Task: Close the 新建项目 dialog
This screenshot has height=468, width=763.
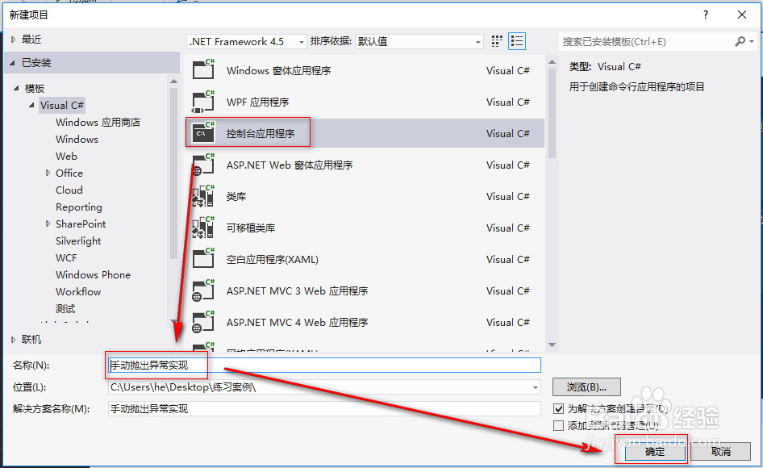Action: (741, 15)
